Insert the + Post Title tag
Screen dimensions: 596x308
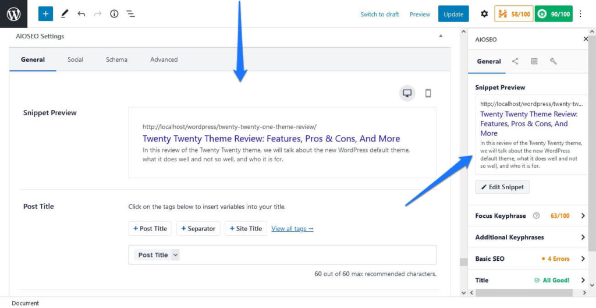[150, 229]
